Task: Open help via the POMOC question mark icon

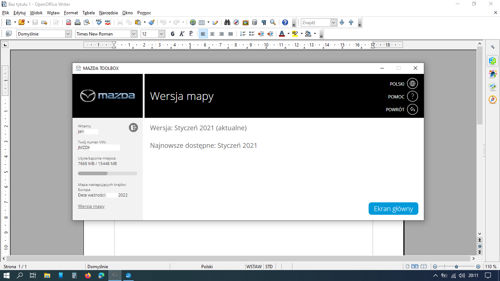Action: tap(413, 97)
